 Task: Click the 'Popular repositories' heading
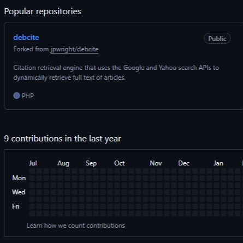(43, 11)
